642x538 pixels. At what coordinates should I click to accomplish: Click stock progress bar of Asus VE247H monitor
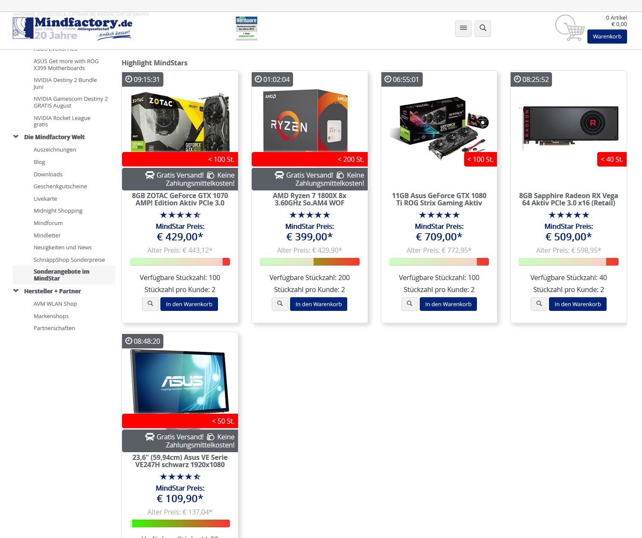click(x=180, y=523)
